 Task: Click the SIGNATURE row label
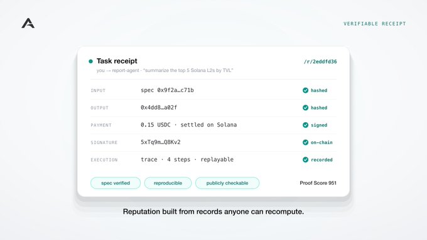tap(104, 143)
